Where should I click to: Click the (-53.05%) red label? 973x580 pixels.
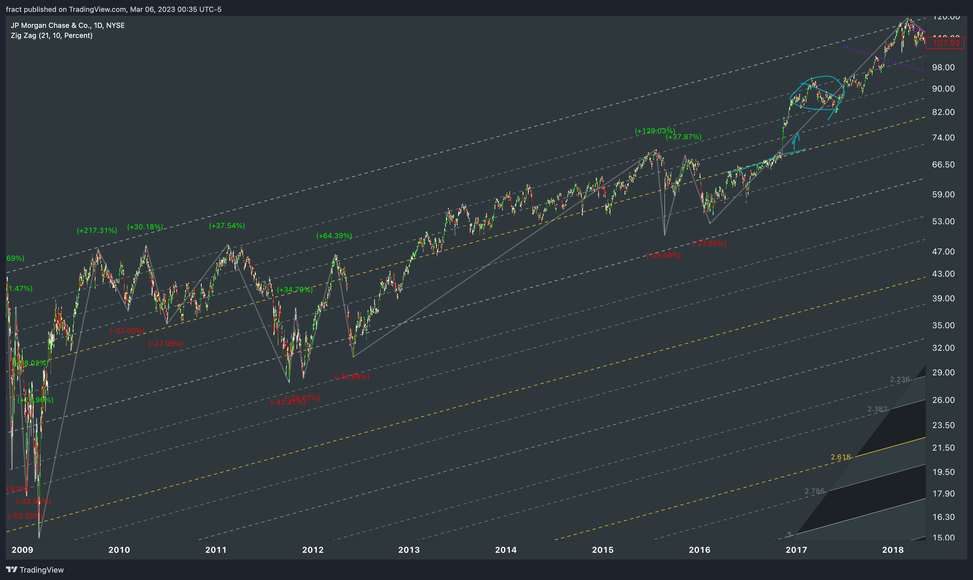[x=25, y=516]
